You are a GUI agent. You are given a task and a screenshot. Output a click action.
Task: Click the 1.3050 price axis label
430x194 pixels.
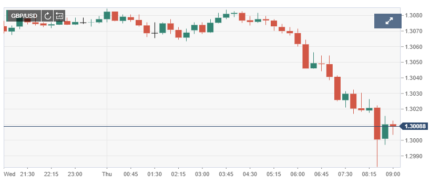click(413, 62)
